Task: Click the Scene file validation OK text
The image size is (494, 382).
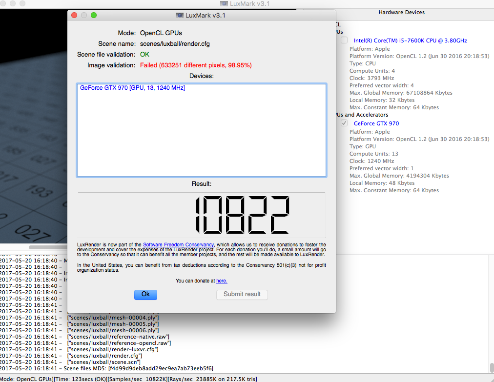Action: pyautogui.click(x=144, y=55)
